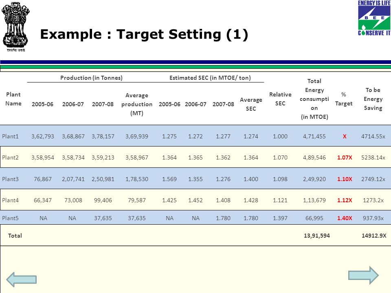Click the 'Estimated SEC (in MTOE/ ton)' header

point(210,78)
